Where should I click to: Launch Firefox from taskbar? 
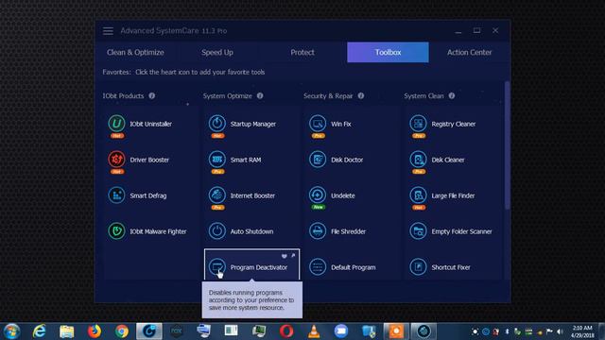94,331
